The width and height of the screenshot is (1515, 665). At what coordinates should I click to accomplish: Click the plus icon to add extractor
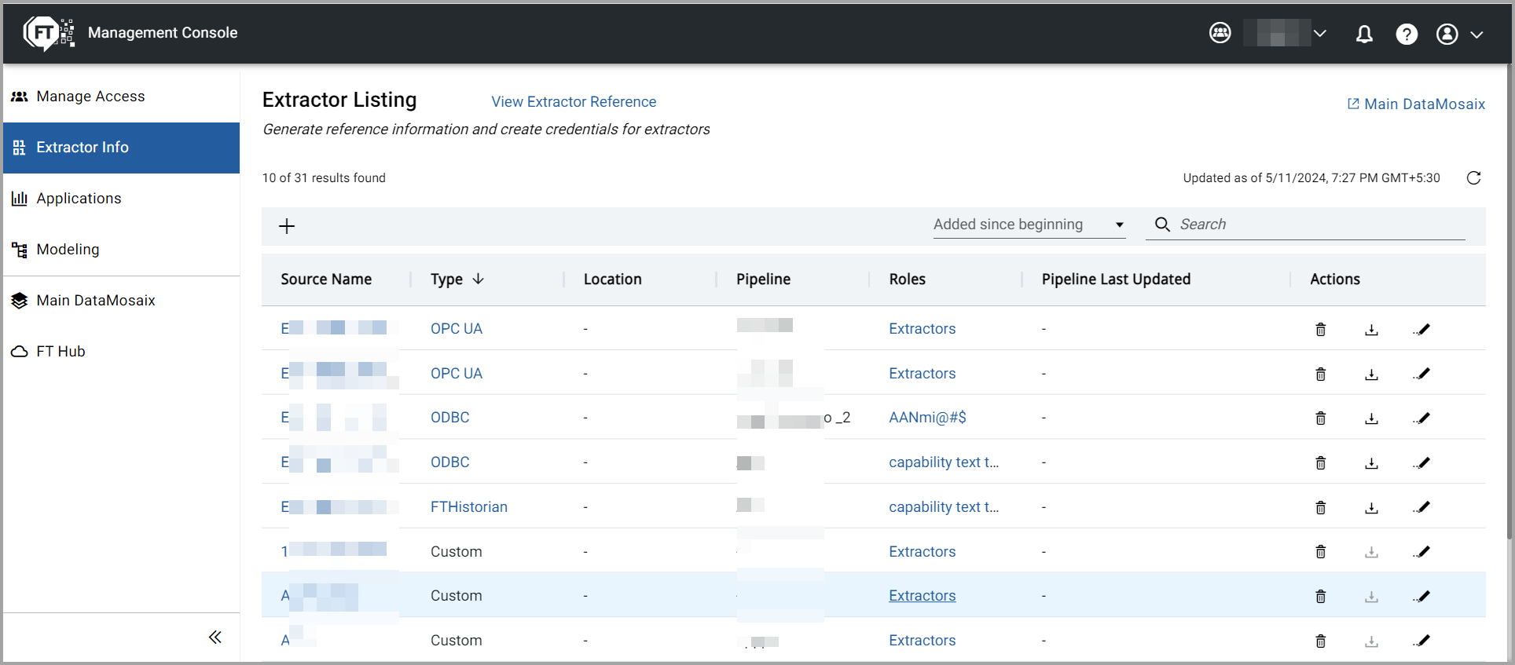[287, 226]
